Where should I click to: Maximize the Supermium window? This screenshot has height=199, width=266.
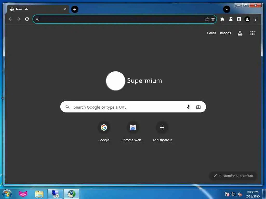coord(245,5)
